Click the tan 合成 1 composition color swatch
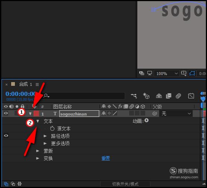This screenshot has width=207, height=188. 13,84
